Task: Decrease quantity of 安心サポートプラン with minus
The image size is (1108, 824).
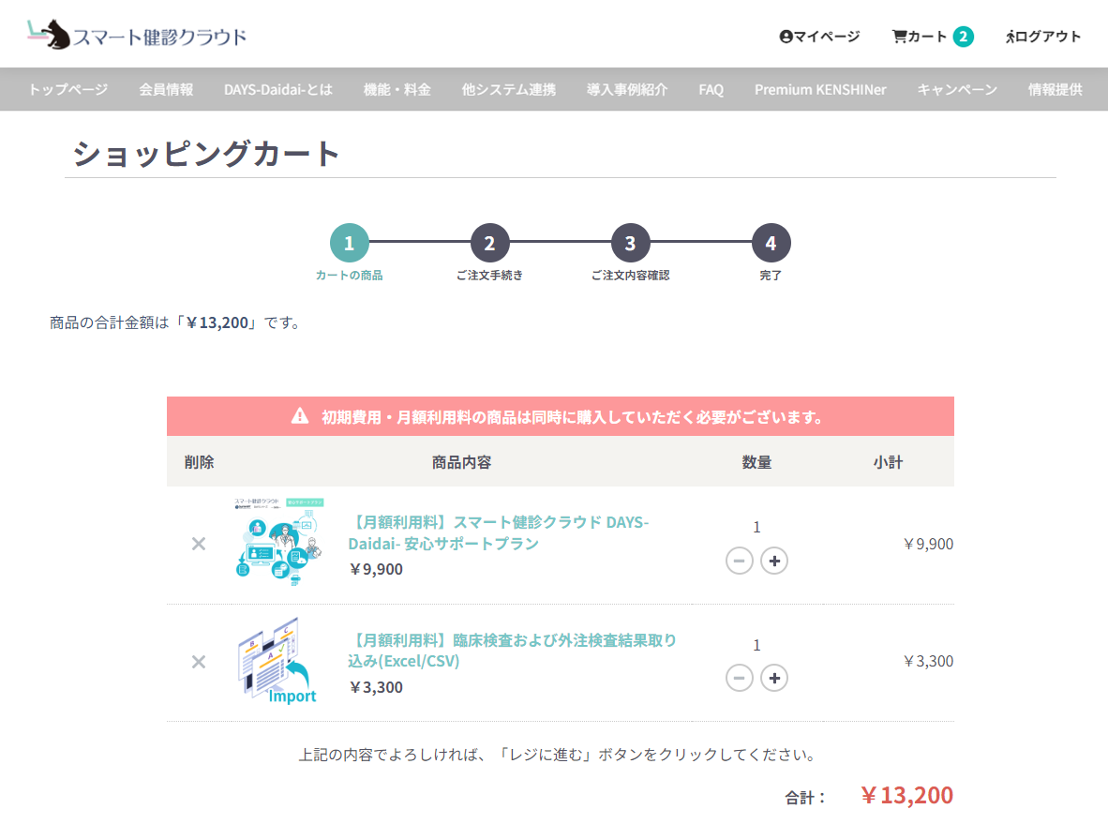Action: [740, 562]
